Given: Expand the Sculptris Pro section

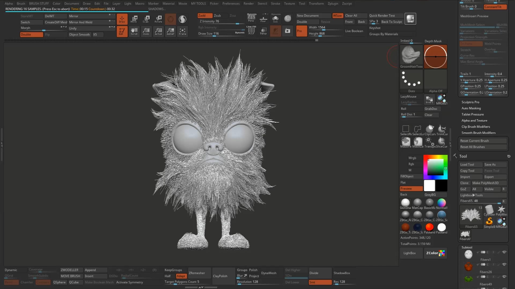Looking at the screenshot, I should (x=470, y=102).
